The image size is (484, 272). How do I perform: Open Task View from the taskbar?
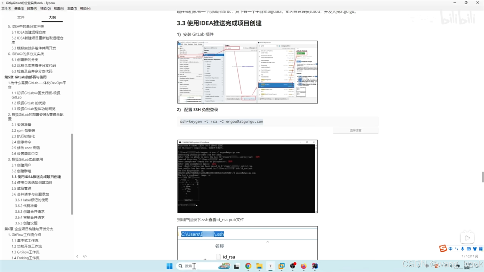(236, 266)
